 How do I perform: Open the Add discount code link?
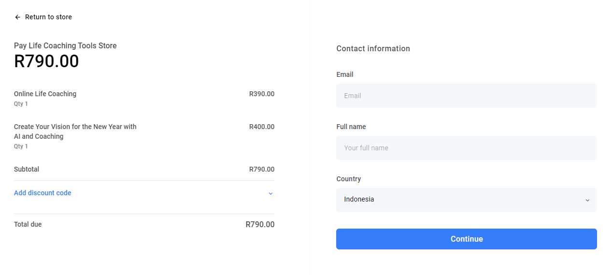point(43,193)
